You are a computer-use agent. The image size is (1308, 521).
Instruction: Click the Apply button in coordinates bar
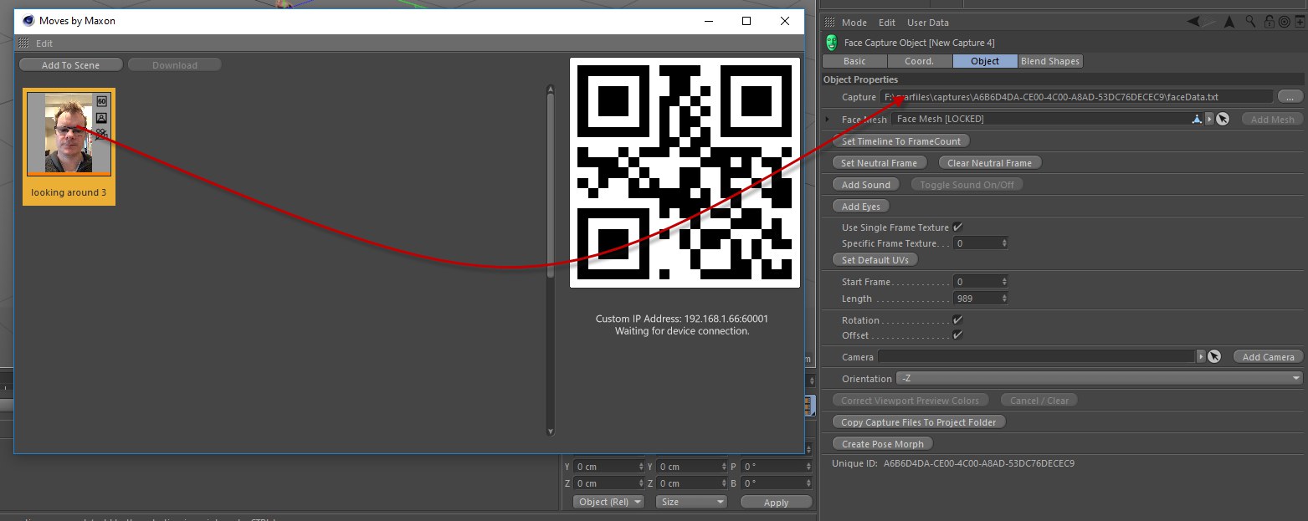(776, 503)
